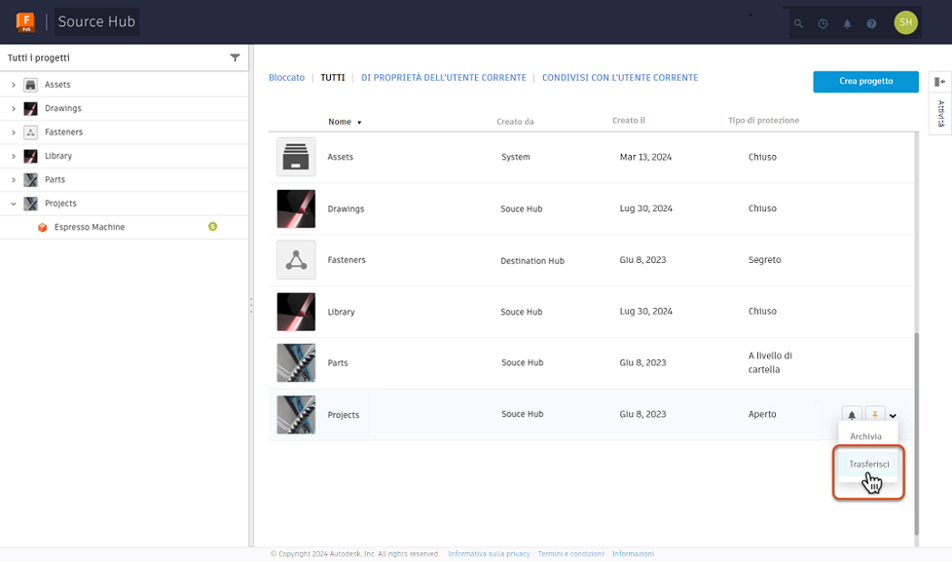This screenshot has height=562, width=952.
Task: Open the Informazioni footer link
Action: [633, 554]
